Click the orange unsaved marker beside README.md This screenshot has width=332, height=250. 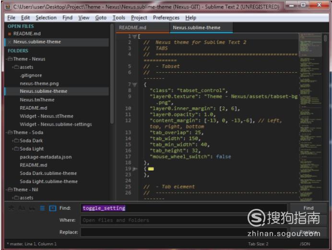(10, 34)
